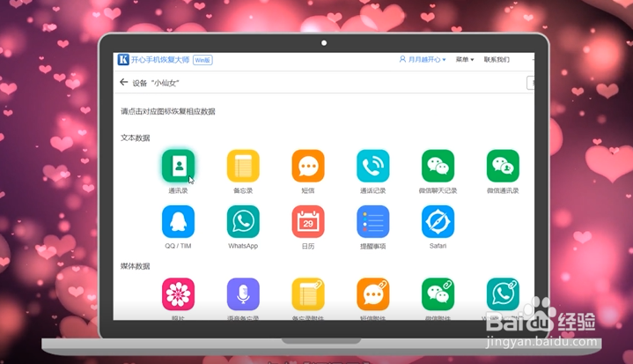The height and width of the screenshot is (364, 633).
Task: Click the 联系我们 link
Action: [x=497, y=59]
